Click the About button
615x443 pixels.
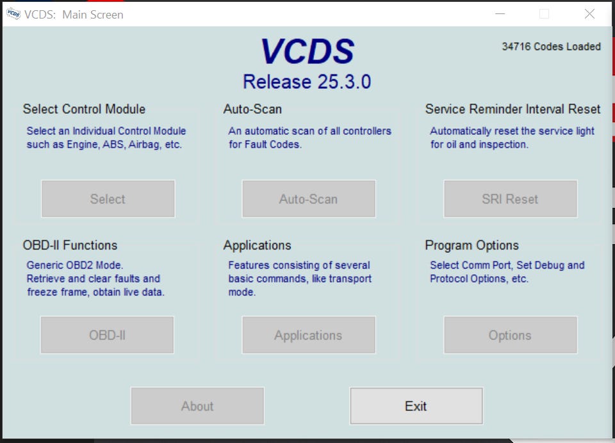197,406
